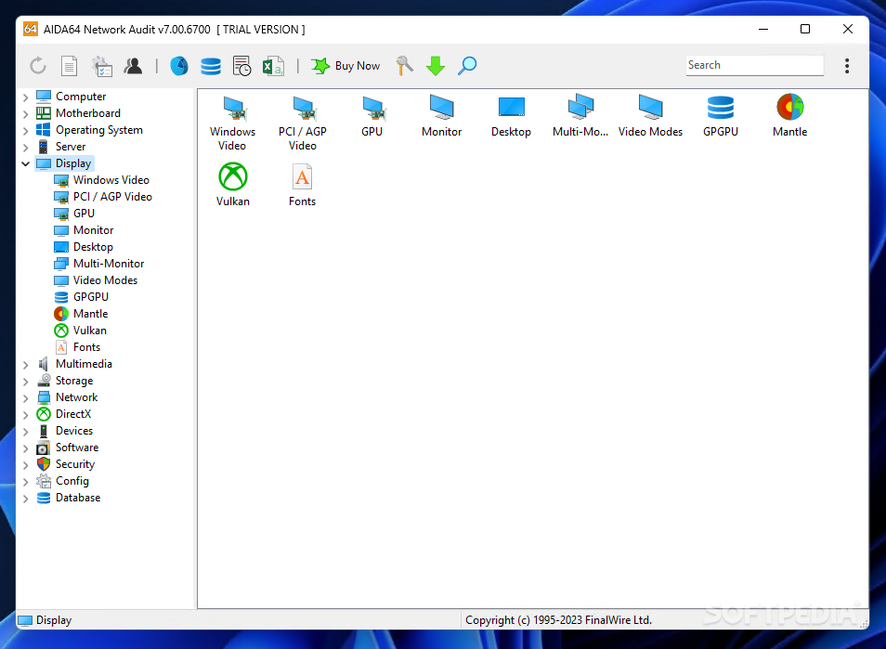Click the user silhouette toolbar icon
This screenshot has width=886, height=649.
click(133, 66)
